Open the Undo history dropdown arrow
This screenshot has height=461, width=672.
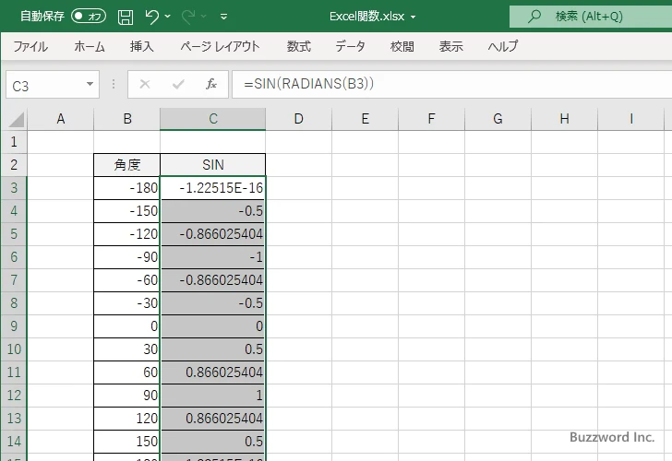point(168,17)
